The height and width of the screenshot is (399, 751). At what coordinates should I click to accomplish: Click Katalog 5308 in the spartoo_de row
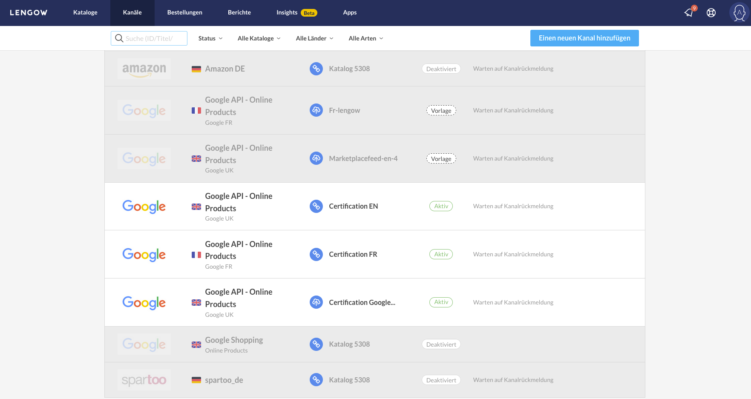[349, 380]
